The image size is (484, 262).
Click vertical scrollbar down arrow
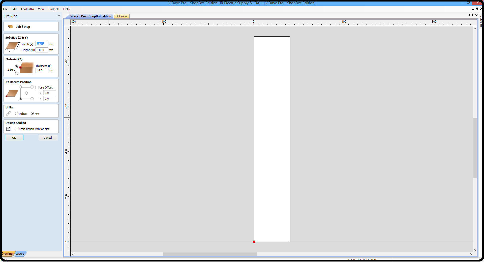pyautogui.click(x=475, y=250)
